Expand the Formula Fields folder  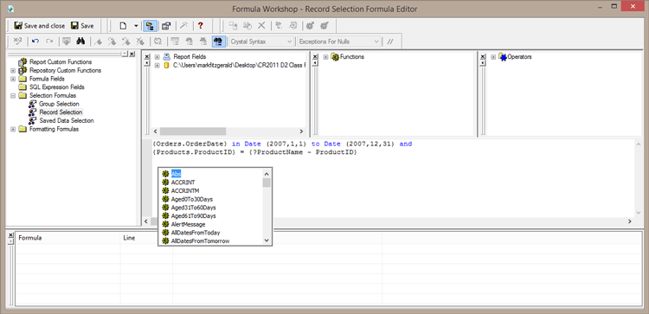click(13, 79)
